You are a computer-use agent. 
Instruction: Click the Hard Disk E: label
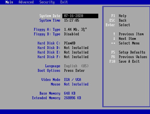click(49, 52)
